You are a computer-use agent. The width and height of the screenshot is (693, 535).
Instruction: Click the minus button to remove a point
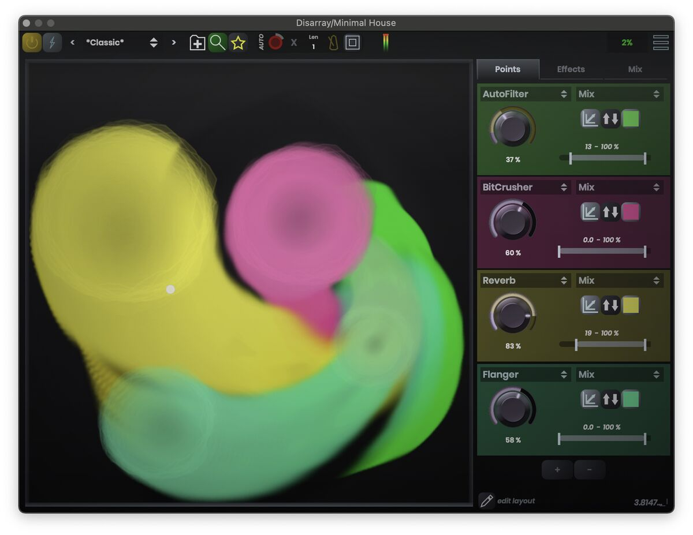590,470
